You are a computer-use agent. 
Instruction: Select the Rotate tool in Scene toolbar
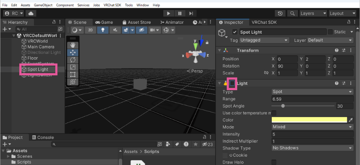(73, 60)
